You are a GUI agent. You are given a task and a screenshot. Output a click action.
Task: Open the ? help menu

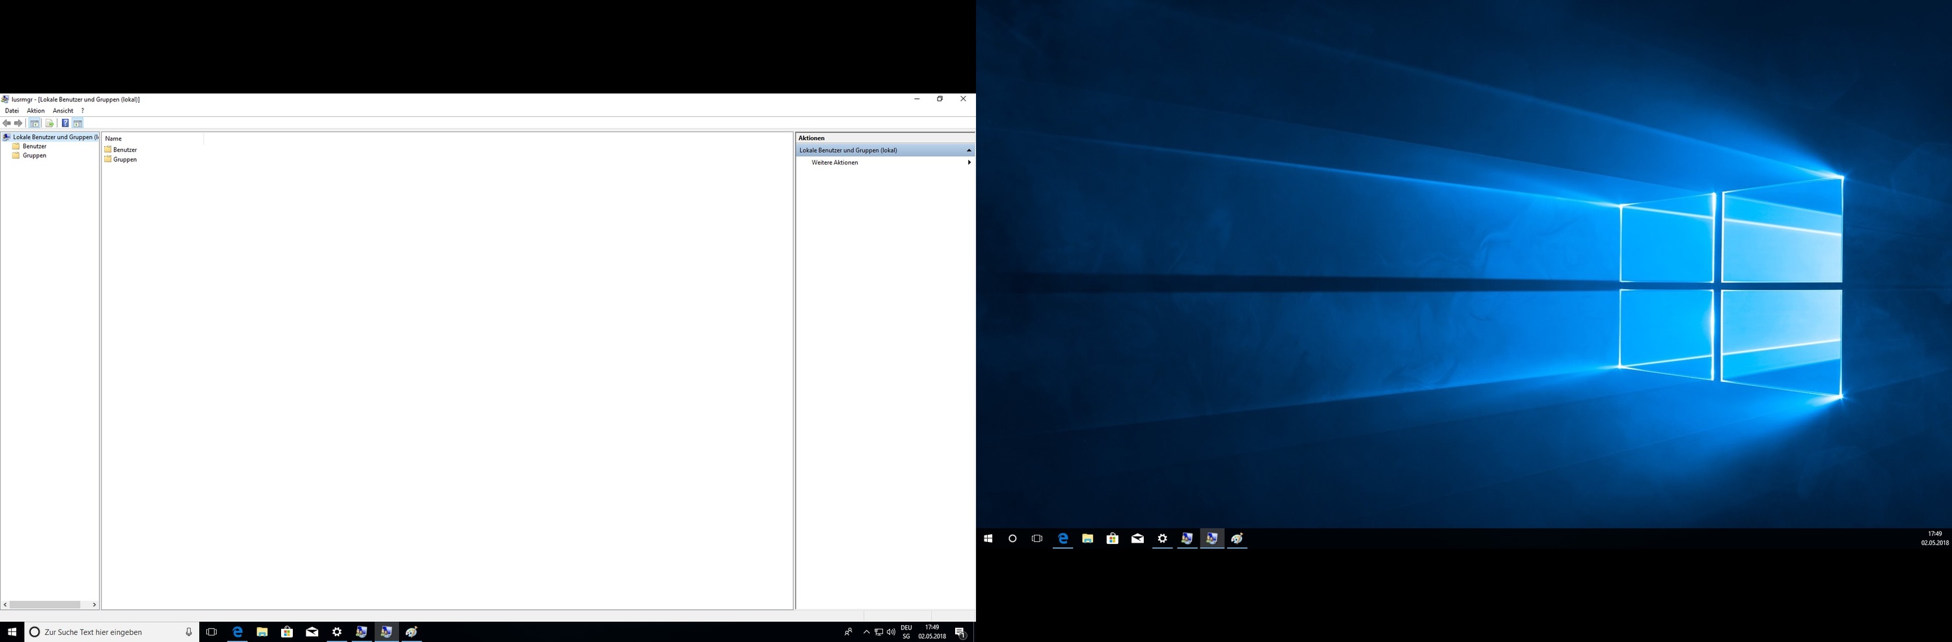point(83,110)
